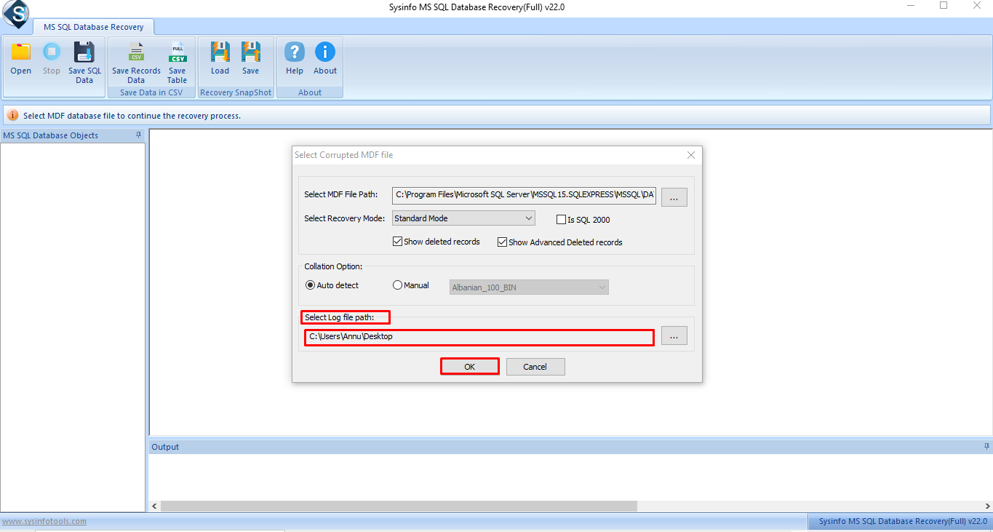Open the Help icon

(295, 52)
